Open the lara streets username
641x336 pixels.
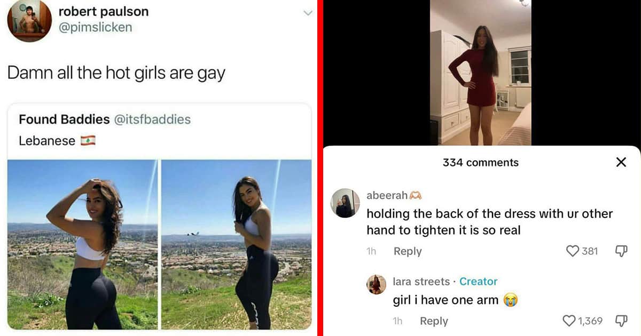[421, 281]
